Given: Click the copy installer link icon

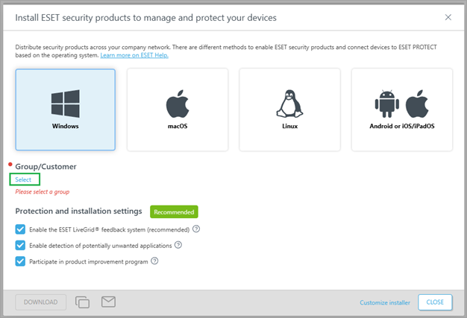Looking at the screenshot, I should click(x=83, y=302).
